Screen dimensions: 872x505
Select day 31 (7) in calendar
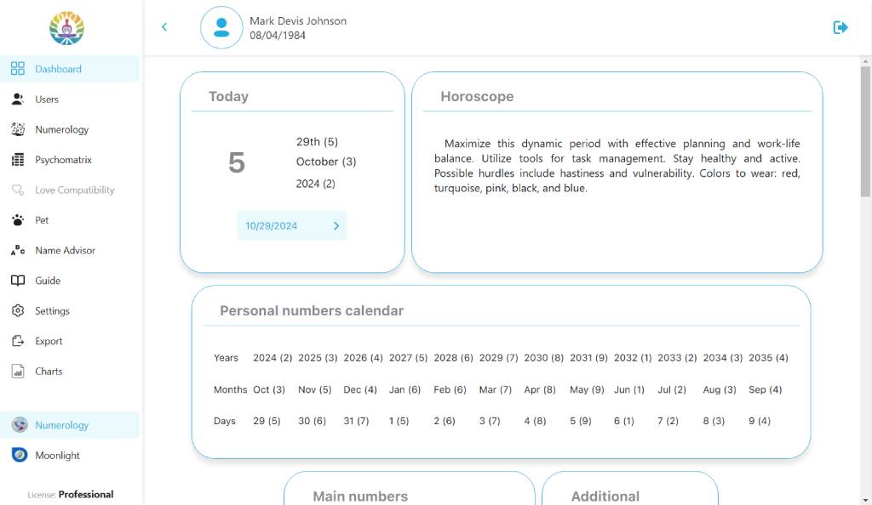pos(357,421)
